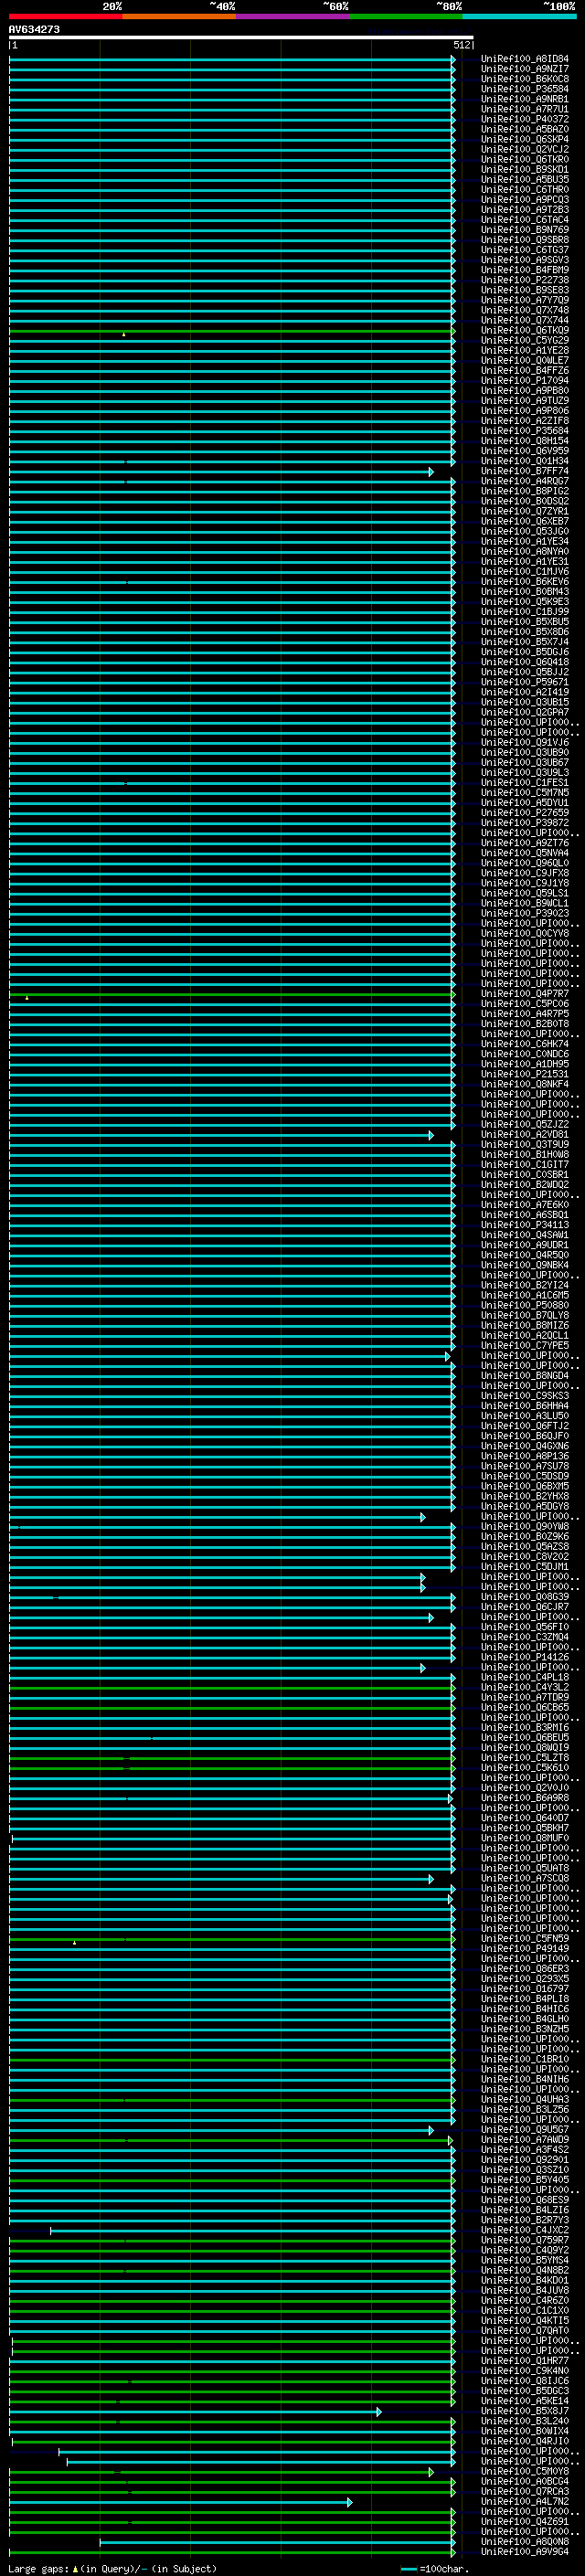Click hit label UniRef100_C9SKS3
This screenshot has width=585, height=2576.
coord(525,1396)
